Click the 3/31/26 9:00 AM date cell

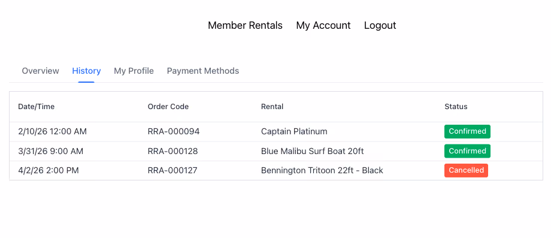click(x=50, y=151)
